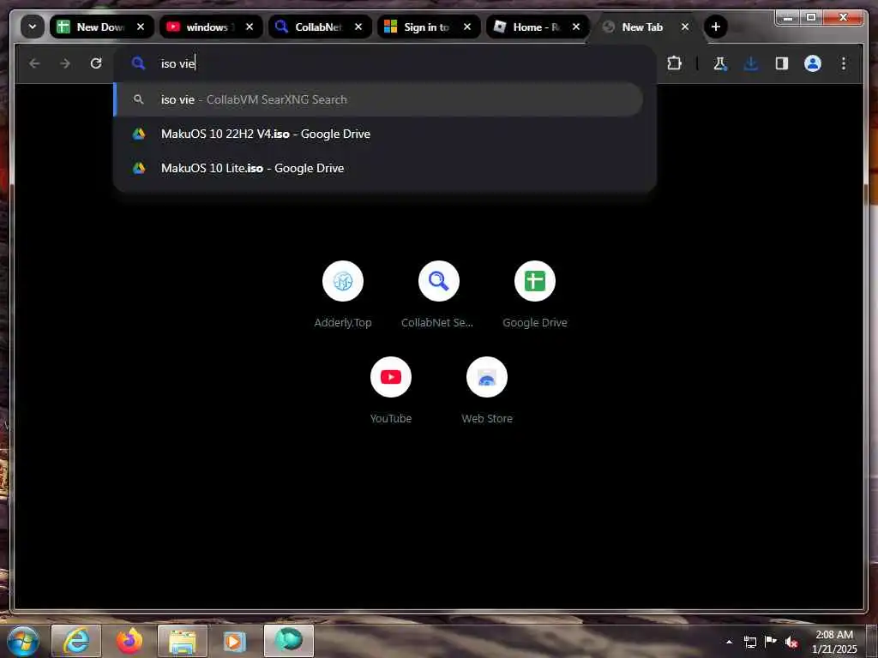Launch Internet Explorer from taskbar
The height and width of the screenshot is (658, 878).
click(x=76, y=641)
